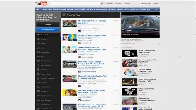Image resolution: width=196 pixels, height=110 pixels.
Task: Open My Little Pony: Friendship is Magic title
Action: pyautogui.click(x=147, y=99)
